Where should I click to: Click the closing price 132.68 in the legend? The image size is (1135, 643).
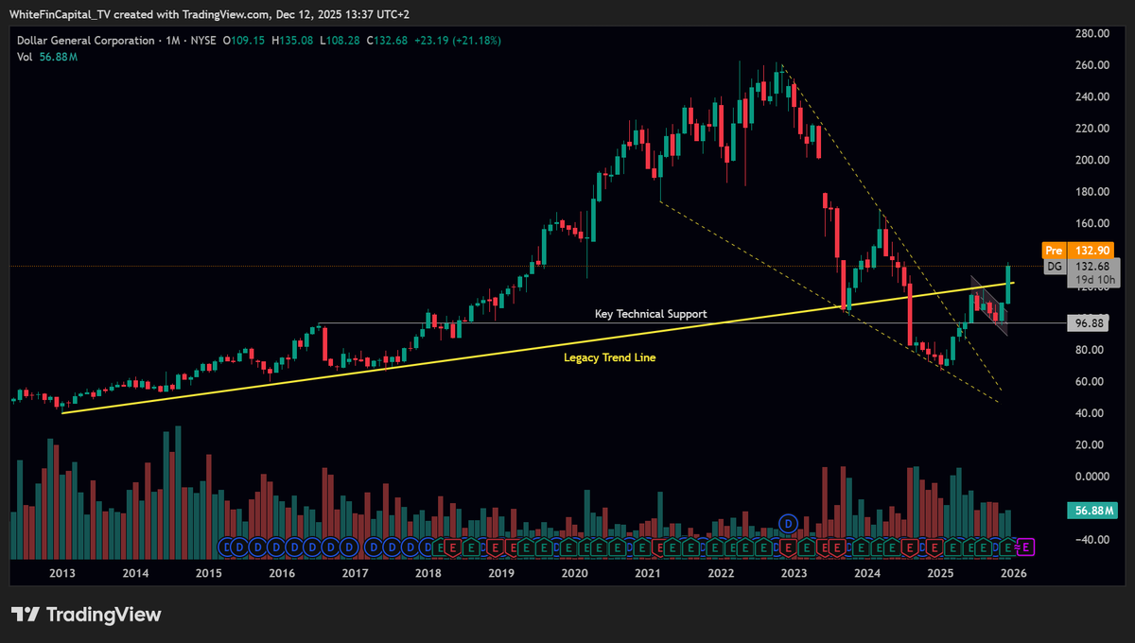[388, 41]
